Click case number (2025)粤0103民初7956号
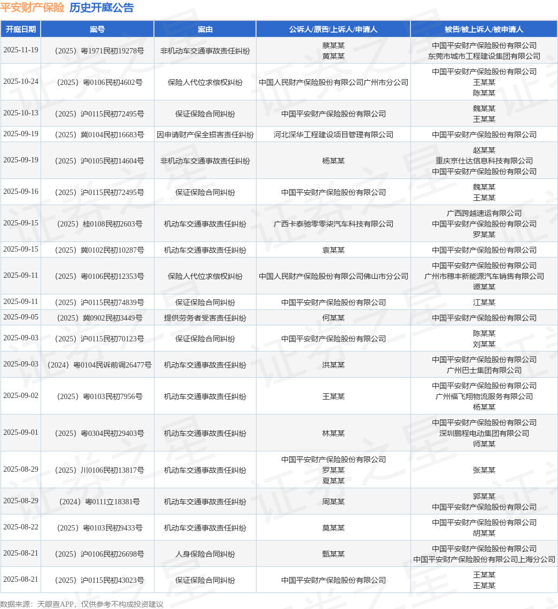This screenshot has height=609, width=558. [99, 396]
